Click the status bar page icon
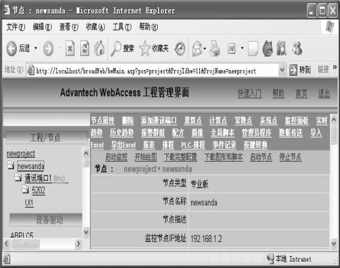340x268 pixels. click(6, 259)
